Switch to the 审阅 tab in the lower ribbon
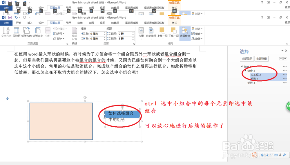This screenshot has width=290, height=165. (91, 23)
